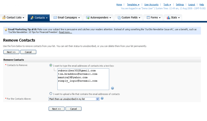Open the Contacts tab
This screenshot has width=207, height=121.
point(39,18)
